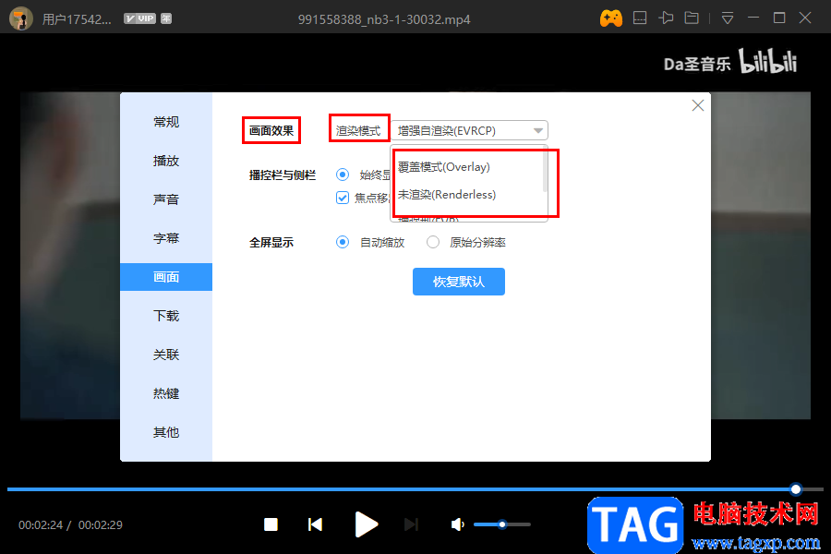Collapse the 渲染模式 dropdown combo box
The height and width of the screenshot is (554, 831).
[469, 130]
